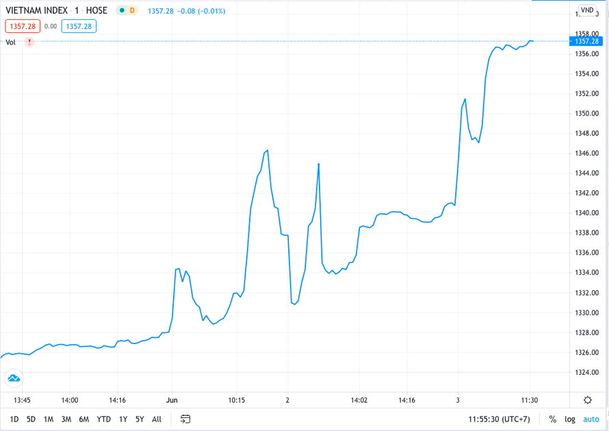
Task: Click the TradingView mountain watermark icon
Action: pyautogui.click(x=13, y=378)
